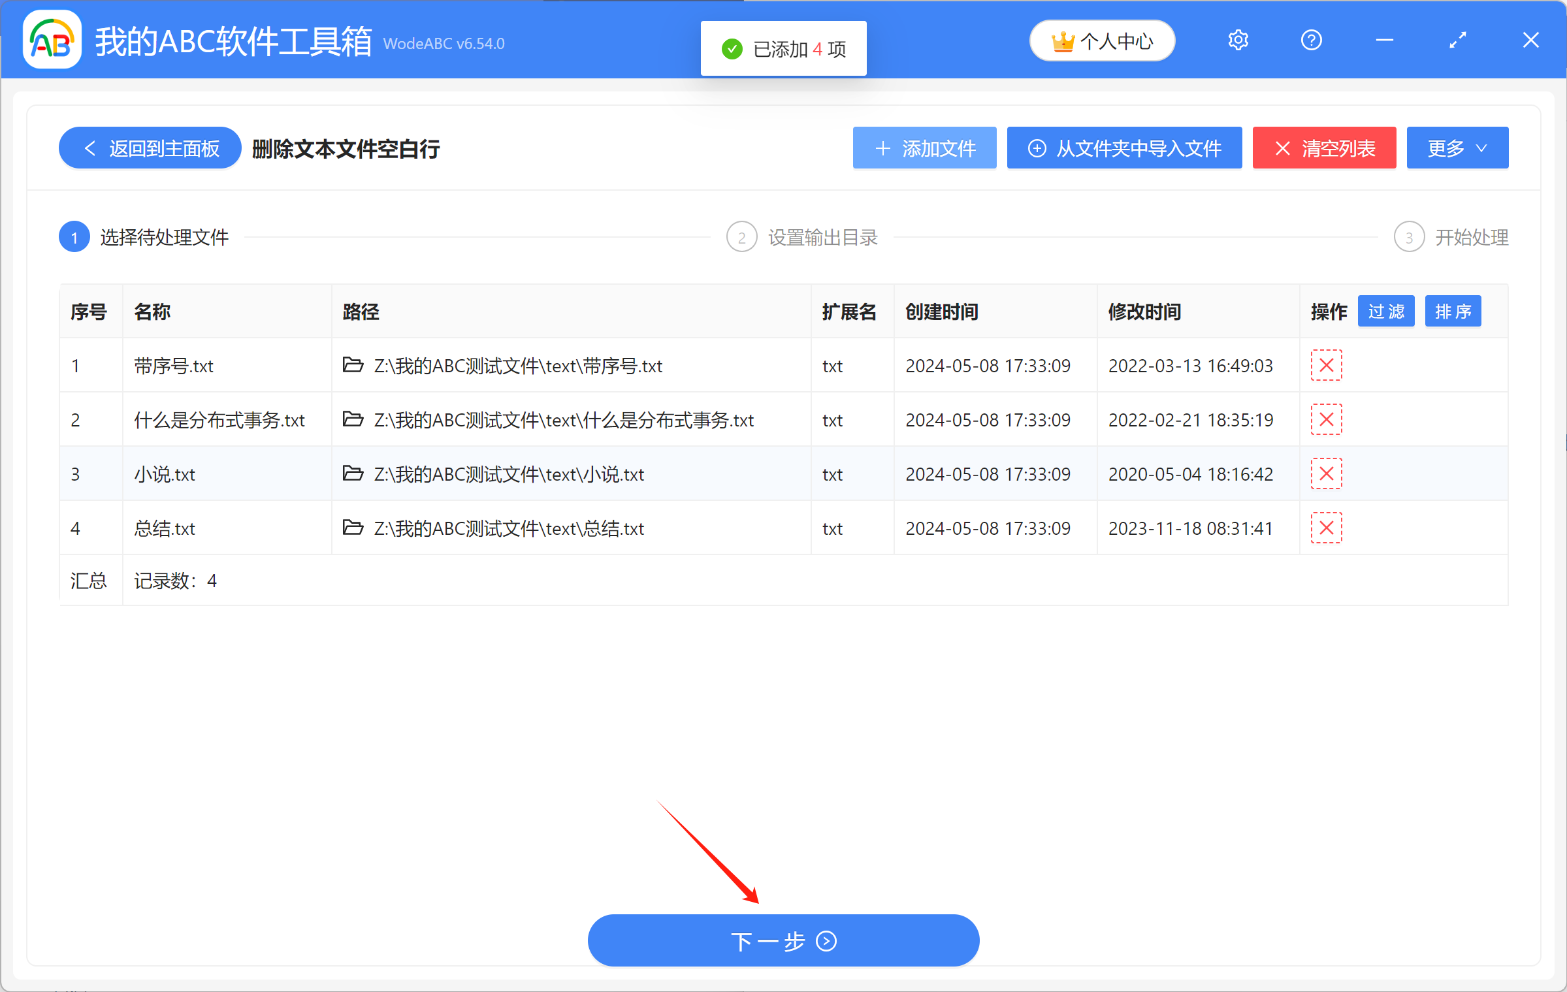Click the folder icon beside 带序号.txt path

[x=352, y=365]
